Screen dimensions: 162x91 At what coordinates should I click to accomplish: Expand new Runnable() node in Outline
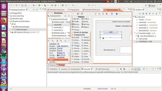click(x=136, y=36)
